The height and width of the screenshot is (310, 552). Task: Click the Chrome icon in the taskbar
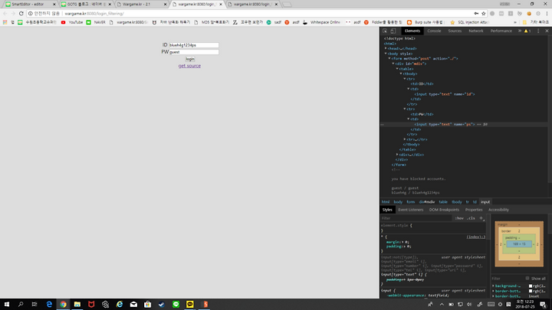[x=63, y=305]
